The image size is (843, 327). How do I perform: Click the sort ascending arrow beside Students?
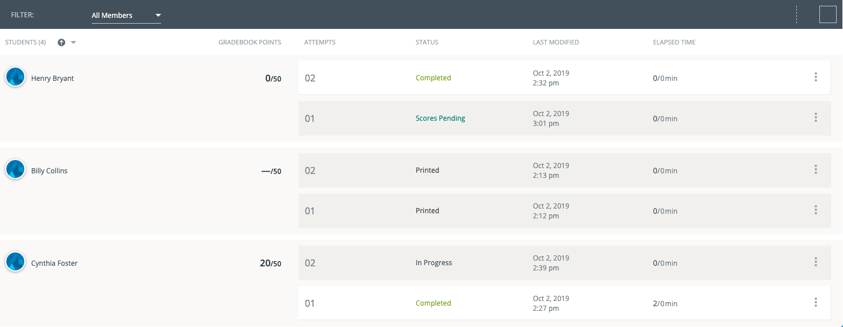click(62, 42)
